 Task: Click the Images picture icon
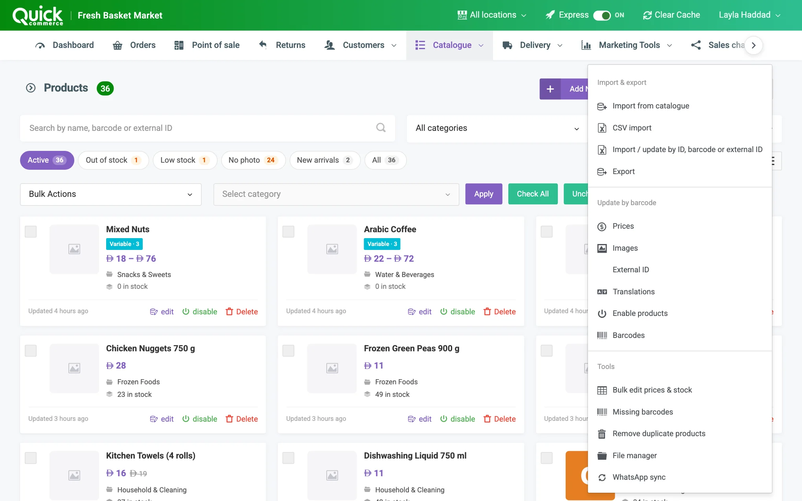coord(602,248)
